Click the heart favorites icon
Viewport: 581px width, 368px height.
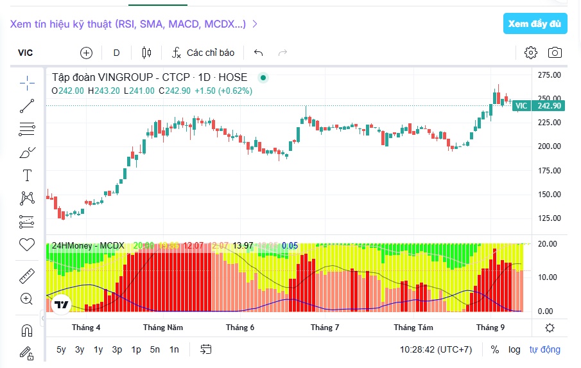(27, 245)
